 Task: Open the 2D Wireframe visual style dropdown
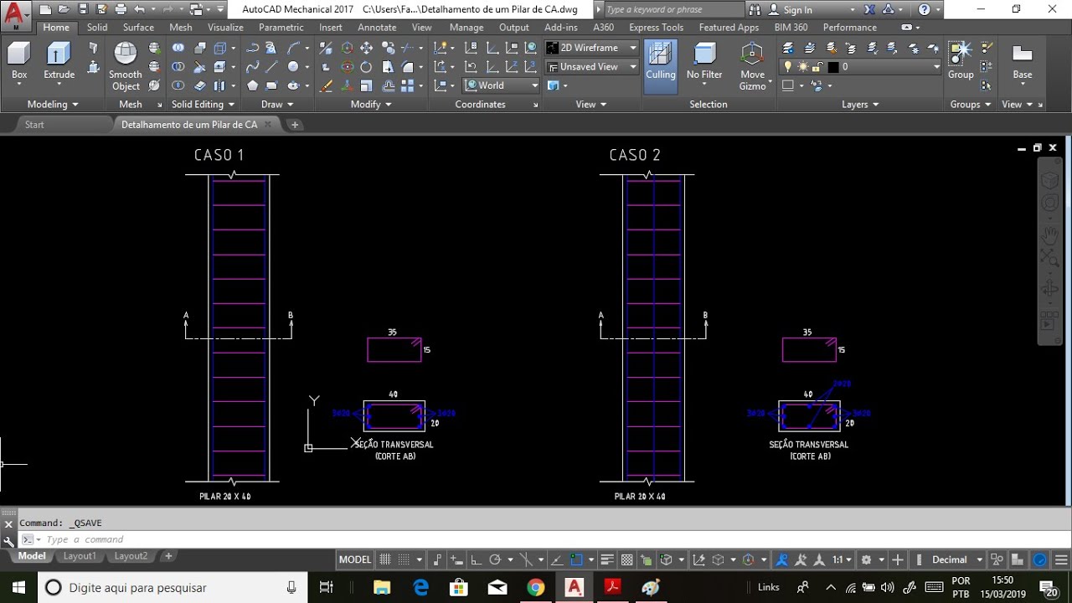[592, 48]
